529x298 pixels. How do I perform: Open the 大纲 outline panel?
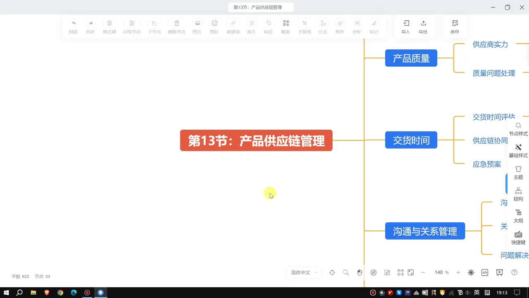[518, 216]
